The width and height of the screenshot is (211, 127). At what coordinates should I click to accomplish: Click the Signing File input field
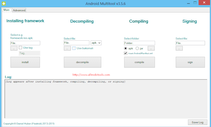click(x=190, y=43)
